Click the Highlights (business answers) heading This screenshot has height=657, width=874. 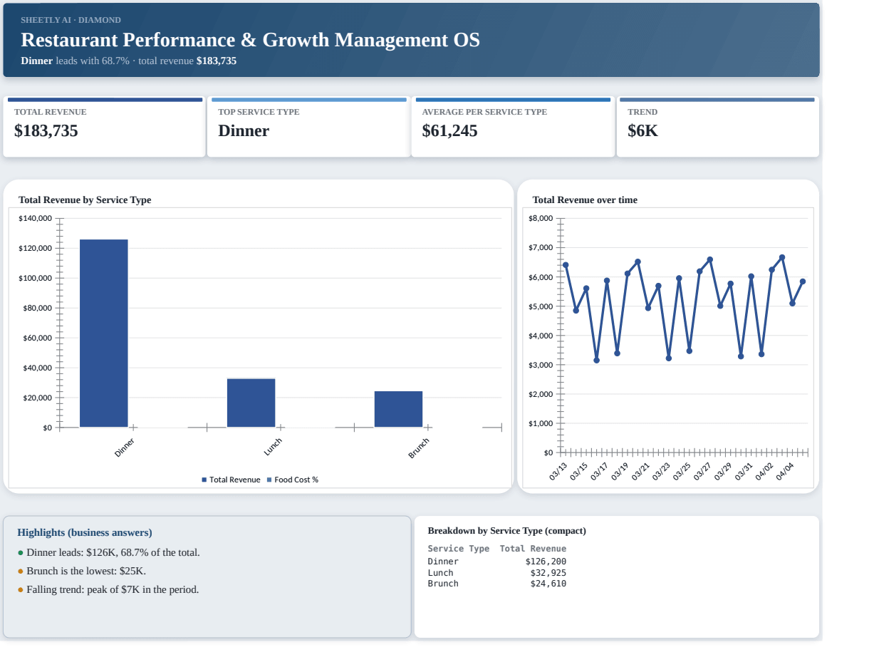point(85,532)
